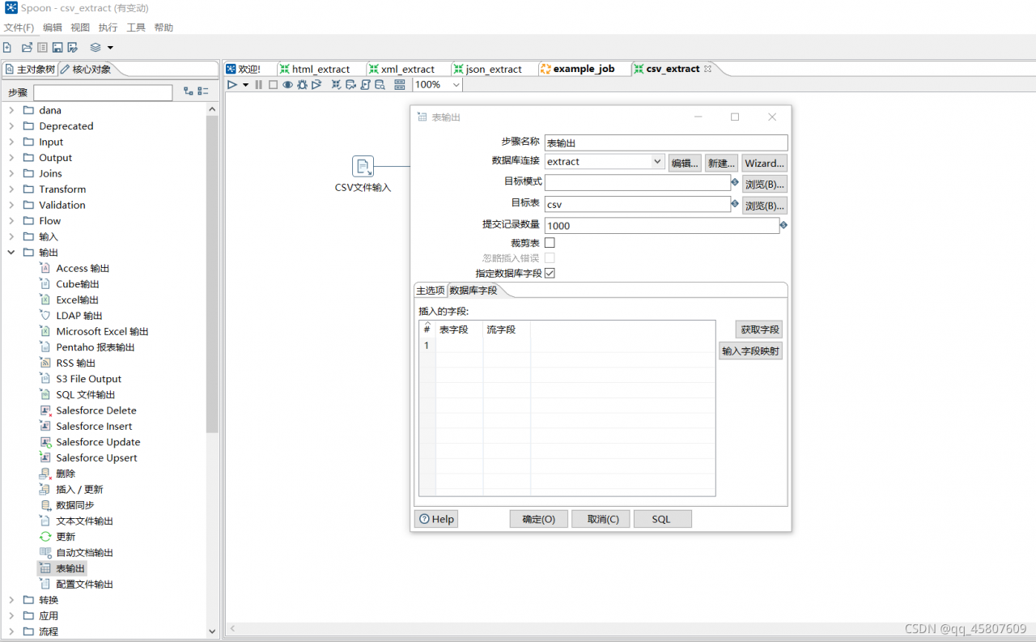Click the 新建... button

tap(721, 163)
